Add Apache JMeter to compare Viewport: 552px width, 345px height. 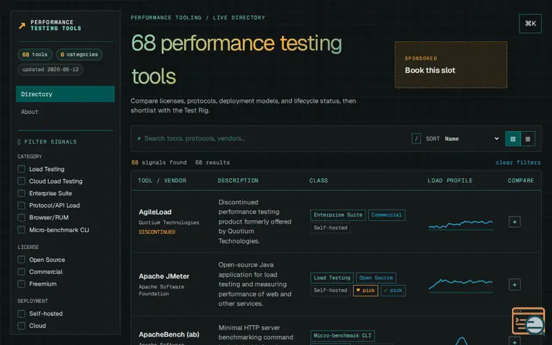coord(514,284)
